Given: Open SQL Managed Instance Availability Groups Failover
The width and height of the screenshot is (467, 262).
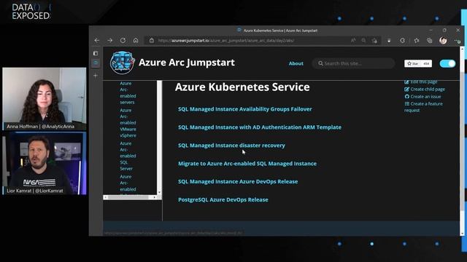Looking at the screenshot, I should pyautogui.click(x=245, y=109).
